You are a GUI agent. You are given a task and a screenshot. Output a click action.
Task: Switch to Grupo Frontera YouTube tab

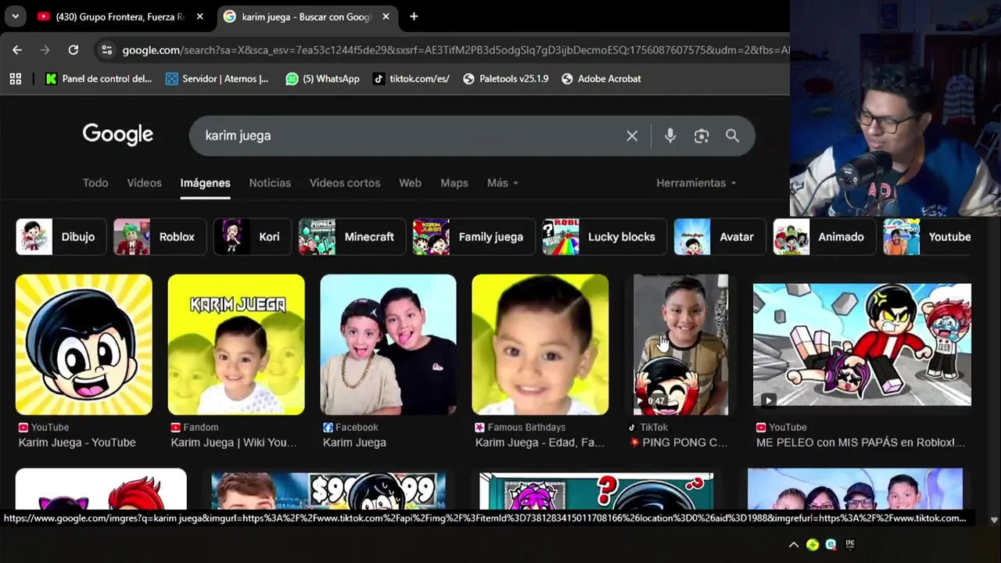pyautogui.click(x=121, y=16)
